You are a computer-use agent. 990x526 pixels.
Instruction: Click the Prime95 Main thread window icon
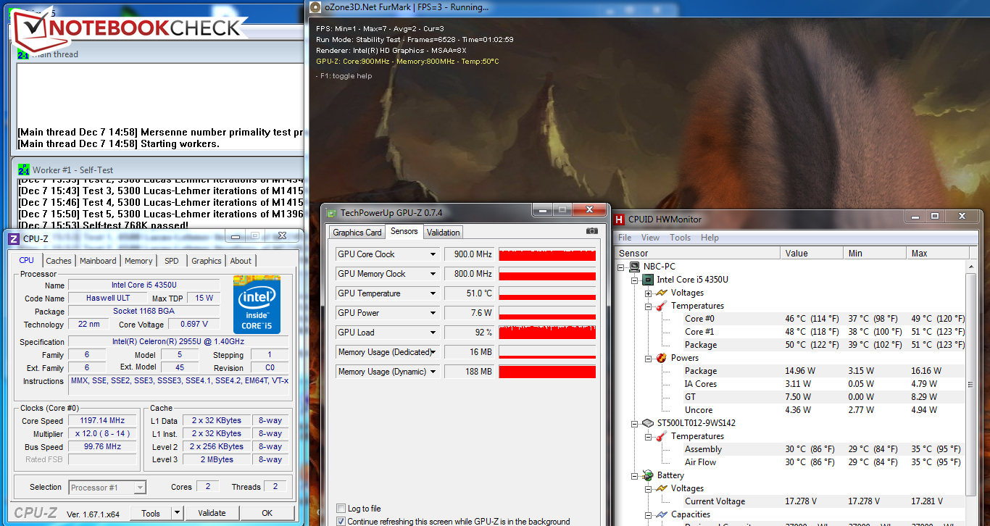click(24, 54)
